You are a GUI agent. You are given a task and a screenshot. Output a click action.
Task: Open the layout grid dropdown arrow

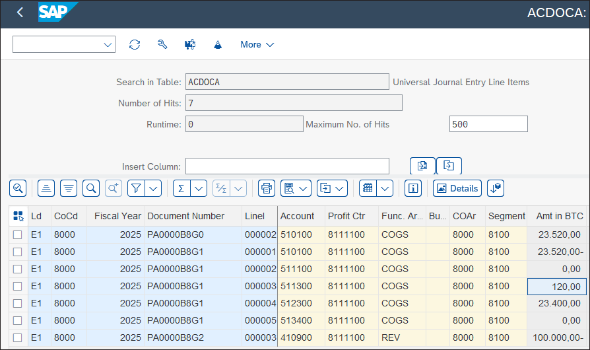pos(385,188)
